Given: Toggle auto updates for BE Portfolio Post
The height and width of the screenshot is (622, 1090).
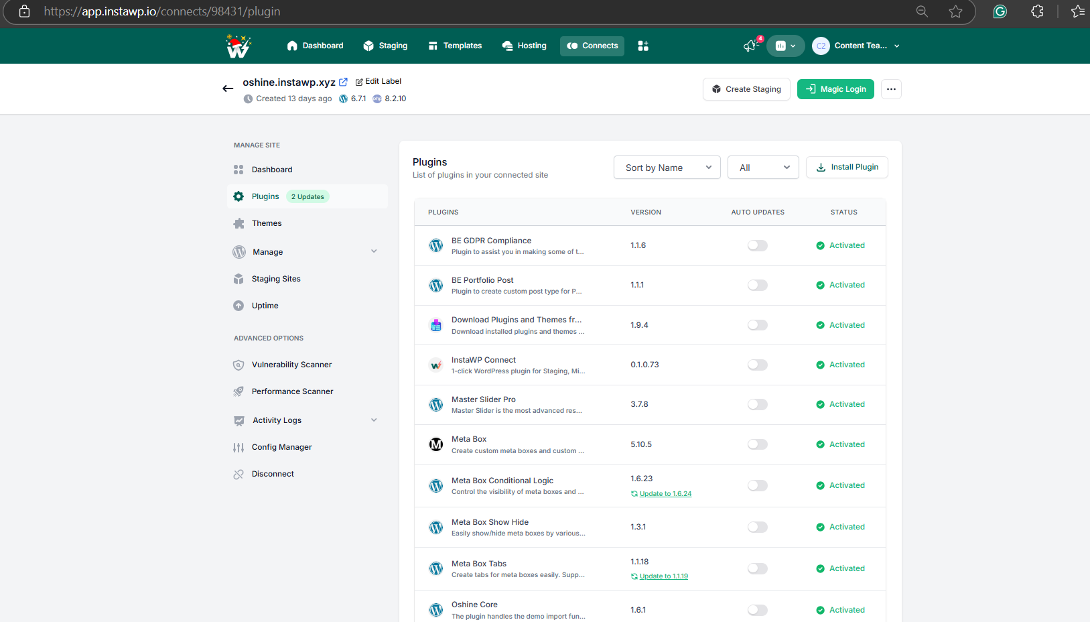Looking at the screenshot, I should 758,285.
